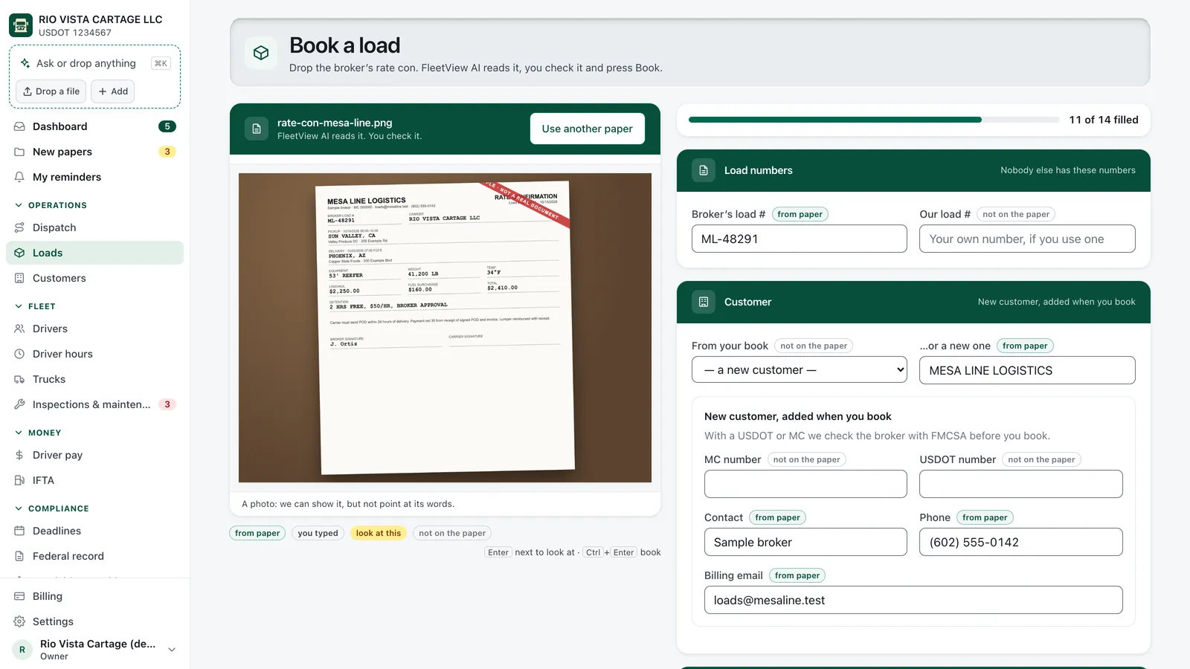1190x669 pixels.
Task: Focus the Our load # field
Action: tap(1027, 239)
